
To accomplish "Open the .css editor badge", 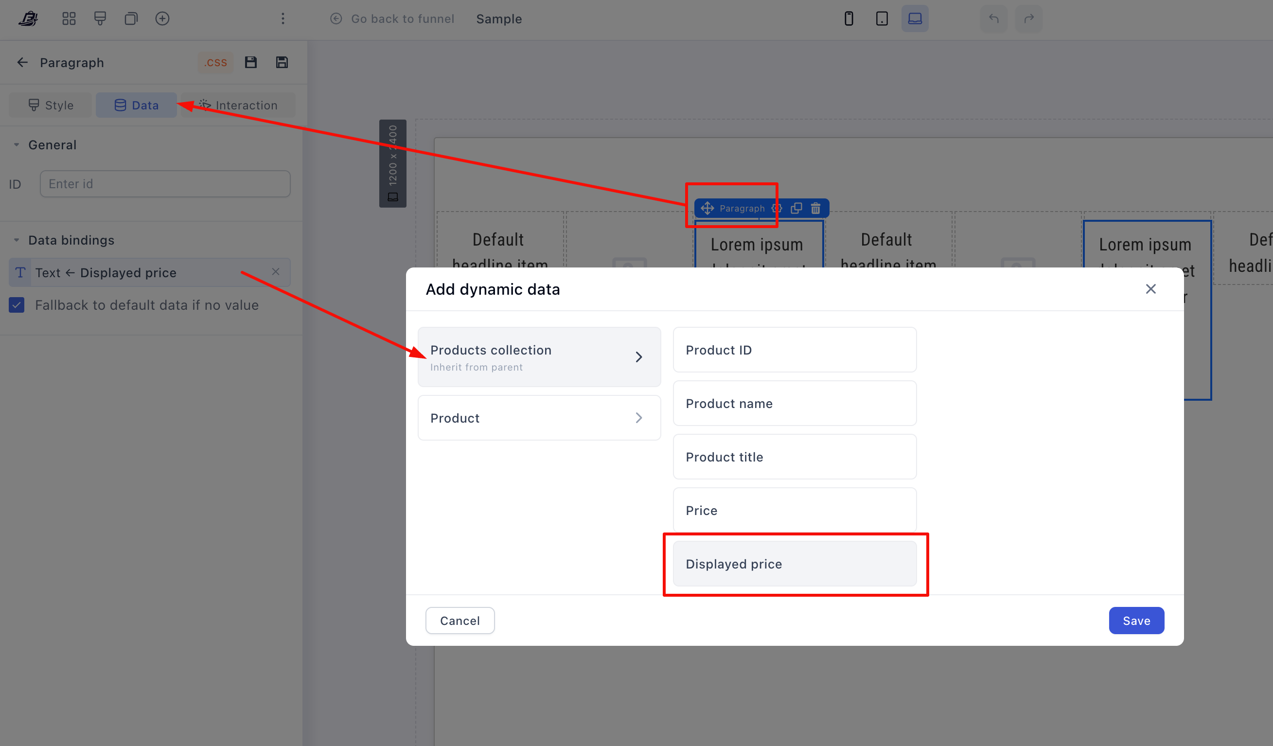I will (216, 62).
